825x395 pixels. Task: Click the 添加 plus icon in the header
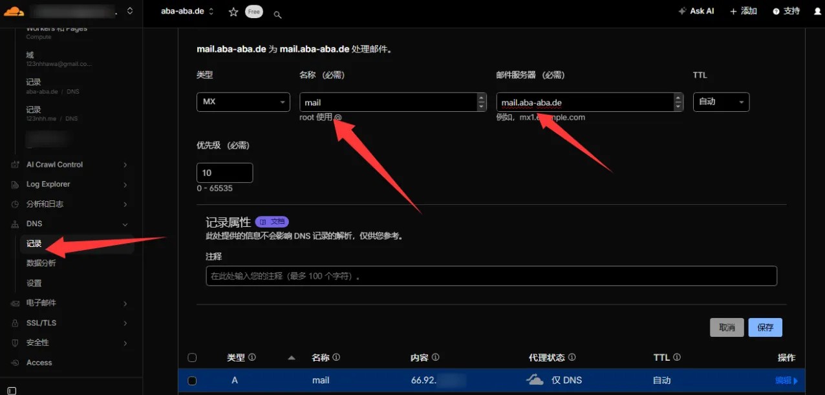pos(733,11)
